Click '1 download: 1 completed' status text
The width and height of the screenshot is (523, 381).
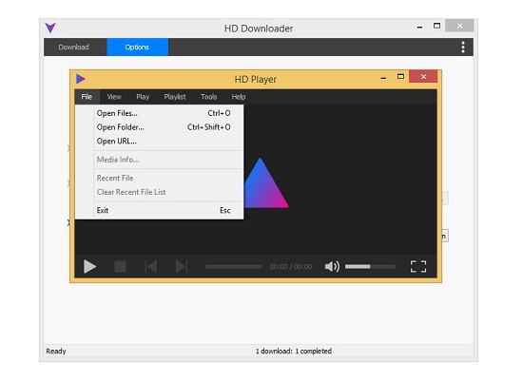[294, 351]
